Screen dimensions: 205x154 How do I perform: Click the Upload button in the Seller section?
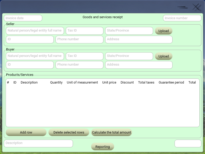(x=164, y=31)
